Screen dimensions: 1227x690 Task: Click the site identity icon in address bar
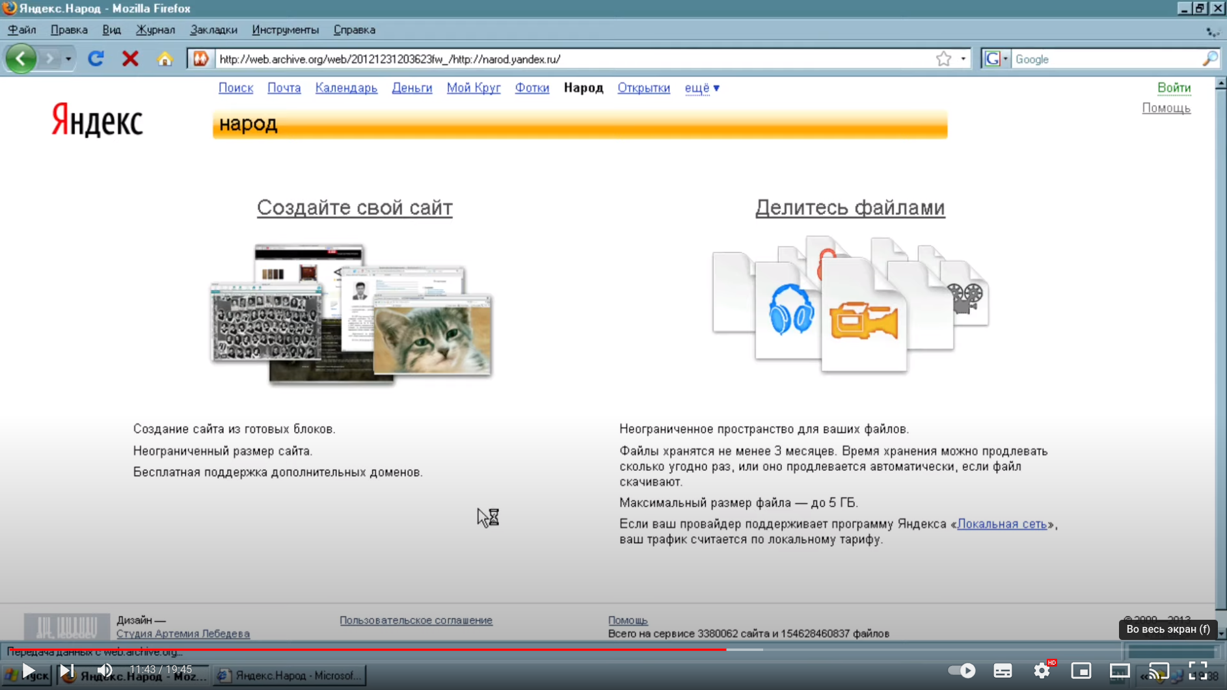[x=200, y=59]
